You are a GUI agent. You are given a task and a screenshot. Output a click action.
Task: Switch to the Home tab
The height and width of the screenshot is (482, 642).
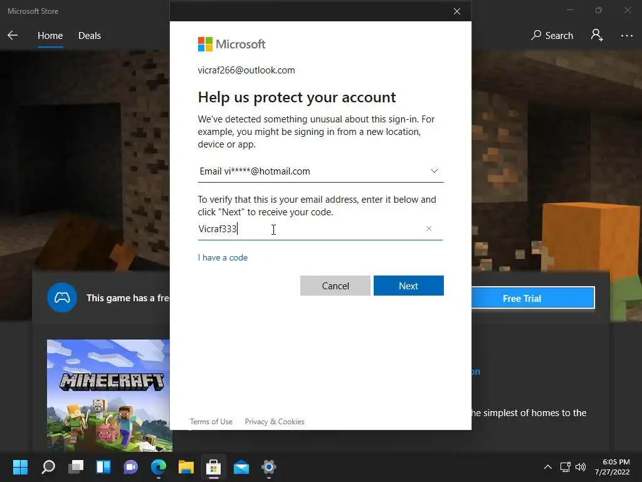pyautogui.click(x=50, y=36)
